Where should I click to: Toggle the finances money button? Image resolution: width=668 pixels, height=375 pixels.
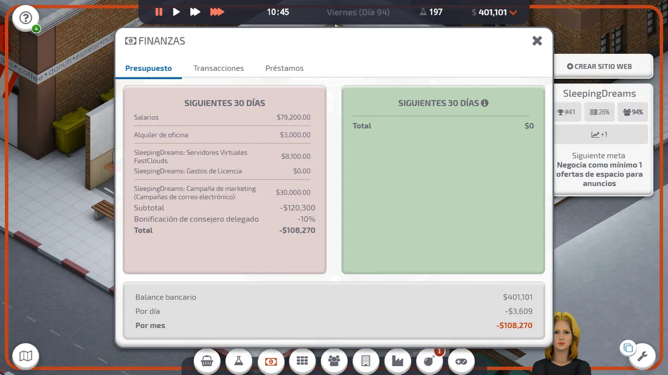pos(271,361)
